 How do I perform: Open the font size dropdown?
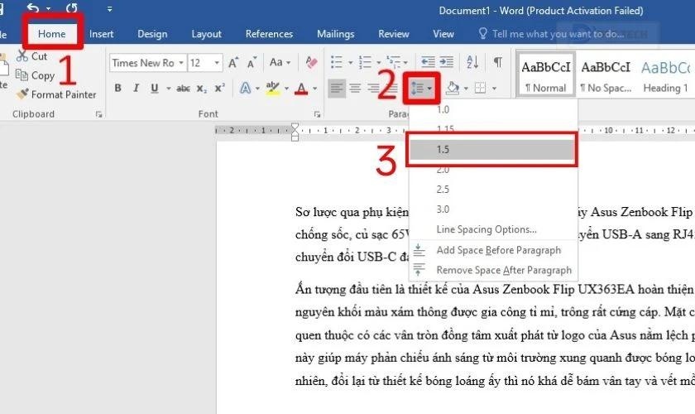pyautogui.click(x=217, y=63)
